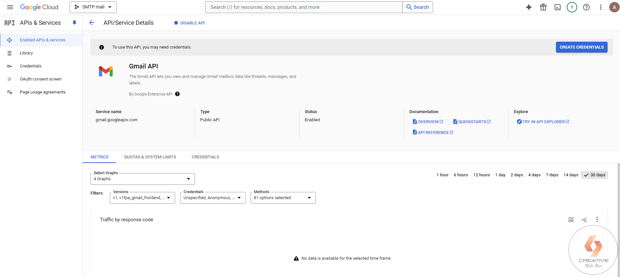Select the 1 day time range

click(x=500, y=175)
